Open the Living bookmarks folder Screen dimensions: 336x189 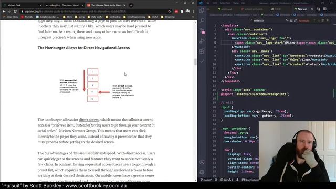(x=80, y=17)
